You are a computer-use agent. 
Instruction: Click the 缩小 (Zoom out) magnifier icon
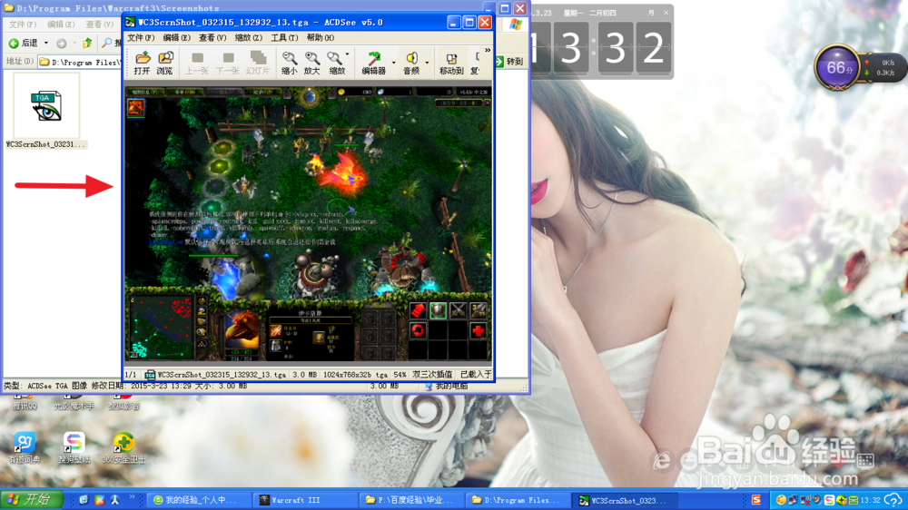(289, 63)
